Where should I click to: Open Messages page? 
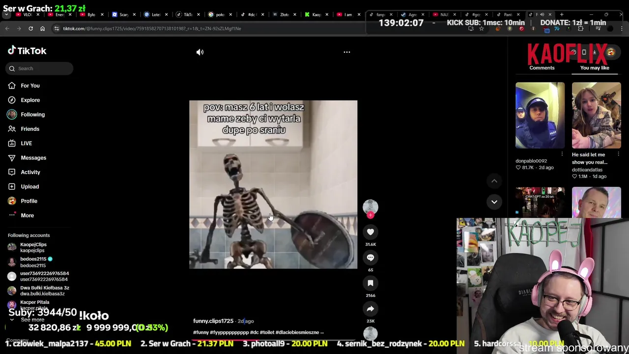click(33, 158)
